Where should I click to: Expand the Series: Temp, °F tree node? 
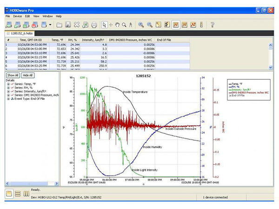(x=8, y=84)
